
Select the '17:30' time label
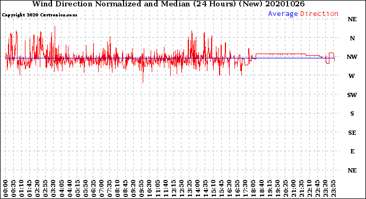pyautogui.click(x=245, y=188)
